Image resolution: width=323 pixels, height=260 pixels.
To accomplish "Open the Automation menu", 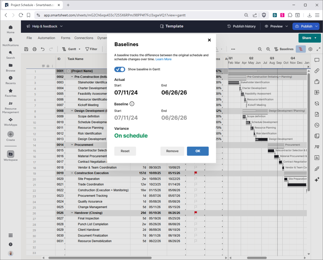I will click(x=46, y=38).
